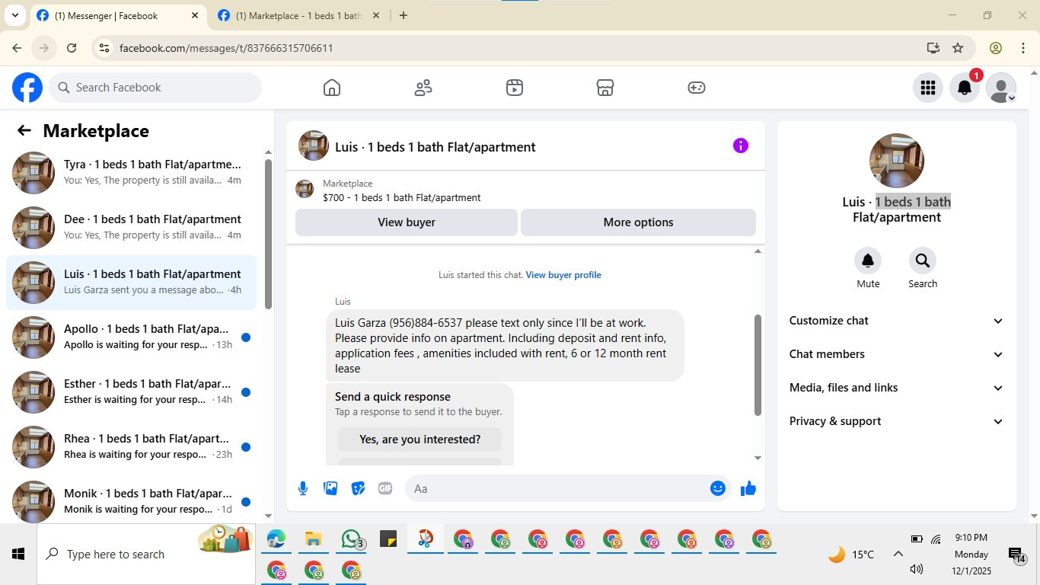
Task: Send quick response 'Yes, are you interested?'
Action: coord(420,440)
